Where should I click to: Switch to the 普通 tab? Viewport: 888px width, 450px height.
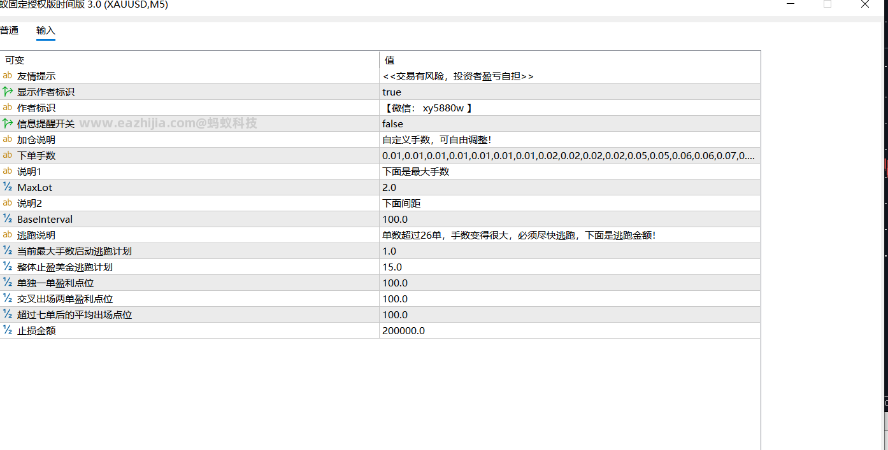click(x=9, y=31)
